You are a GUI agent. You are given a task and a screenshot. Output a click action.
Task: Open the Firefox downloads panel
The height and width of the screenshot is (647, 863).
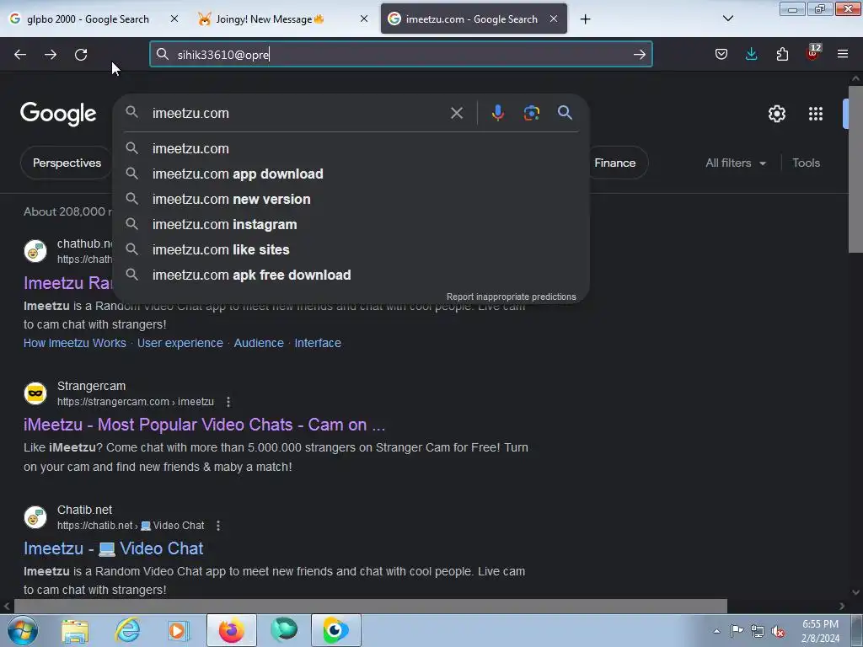pyautogui.click(x=751, y=54)
